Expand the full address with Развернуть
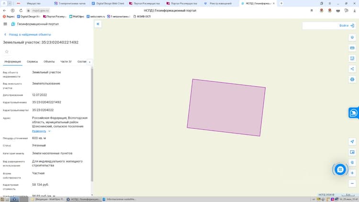 click(39, 131)
